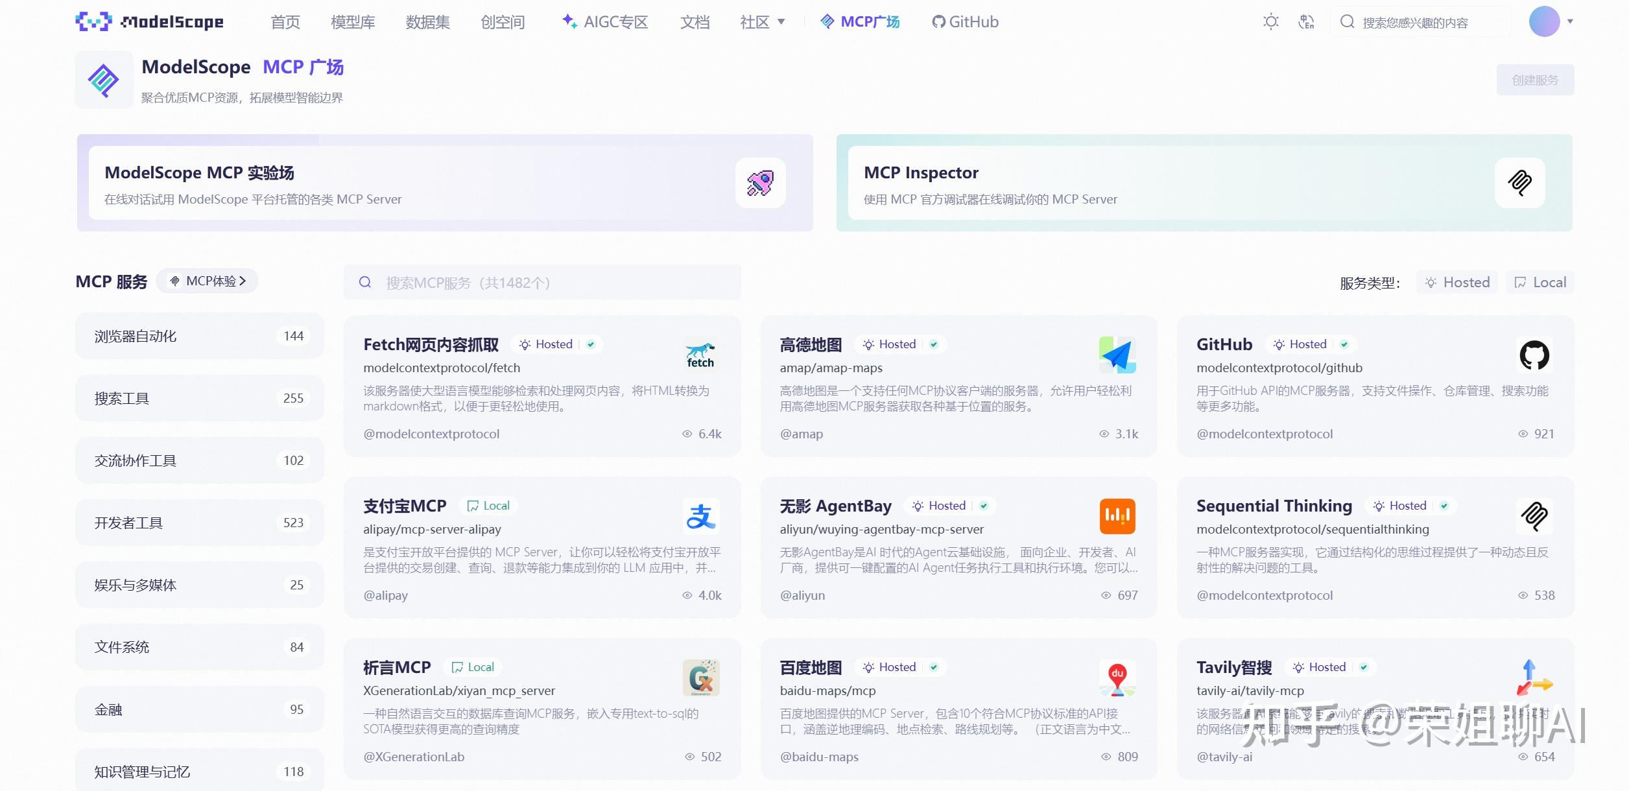1629x791 pixels.
Task: Click the 创建服务 button
Action: tap(1534, 80)
